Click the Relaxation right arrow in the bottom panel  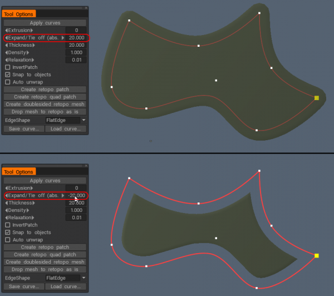34,218
